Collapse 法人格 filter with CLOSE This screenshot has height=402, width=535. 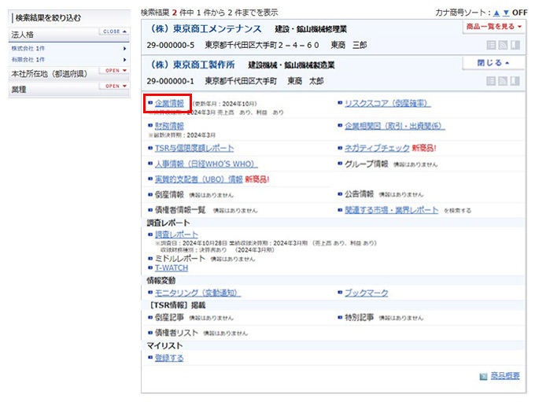pyautogui.click(x=115, y=31)
